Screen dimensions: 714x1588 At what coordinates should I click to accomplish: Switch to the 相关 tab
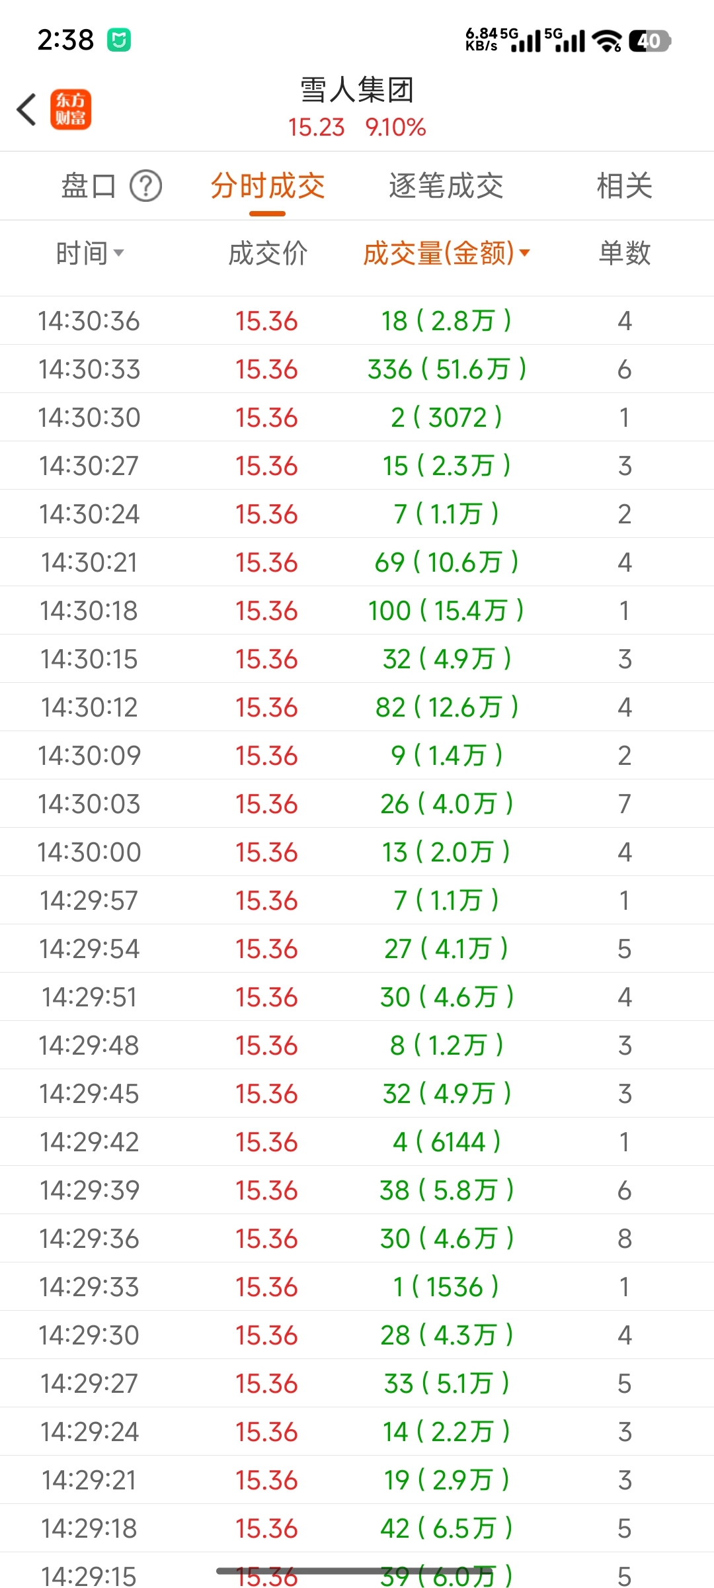tap(624, 186)
